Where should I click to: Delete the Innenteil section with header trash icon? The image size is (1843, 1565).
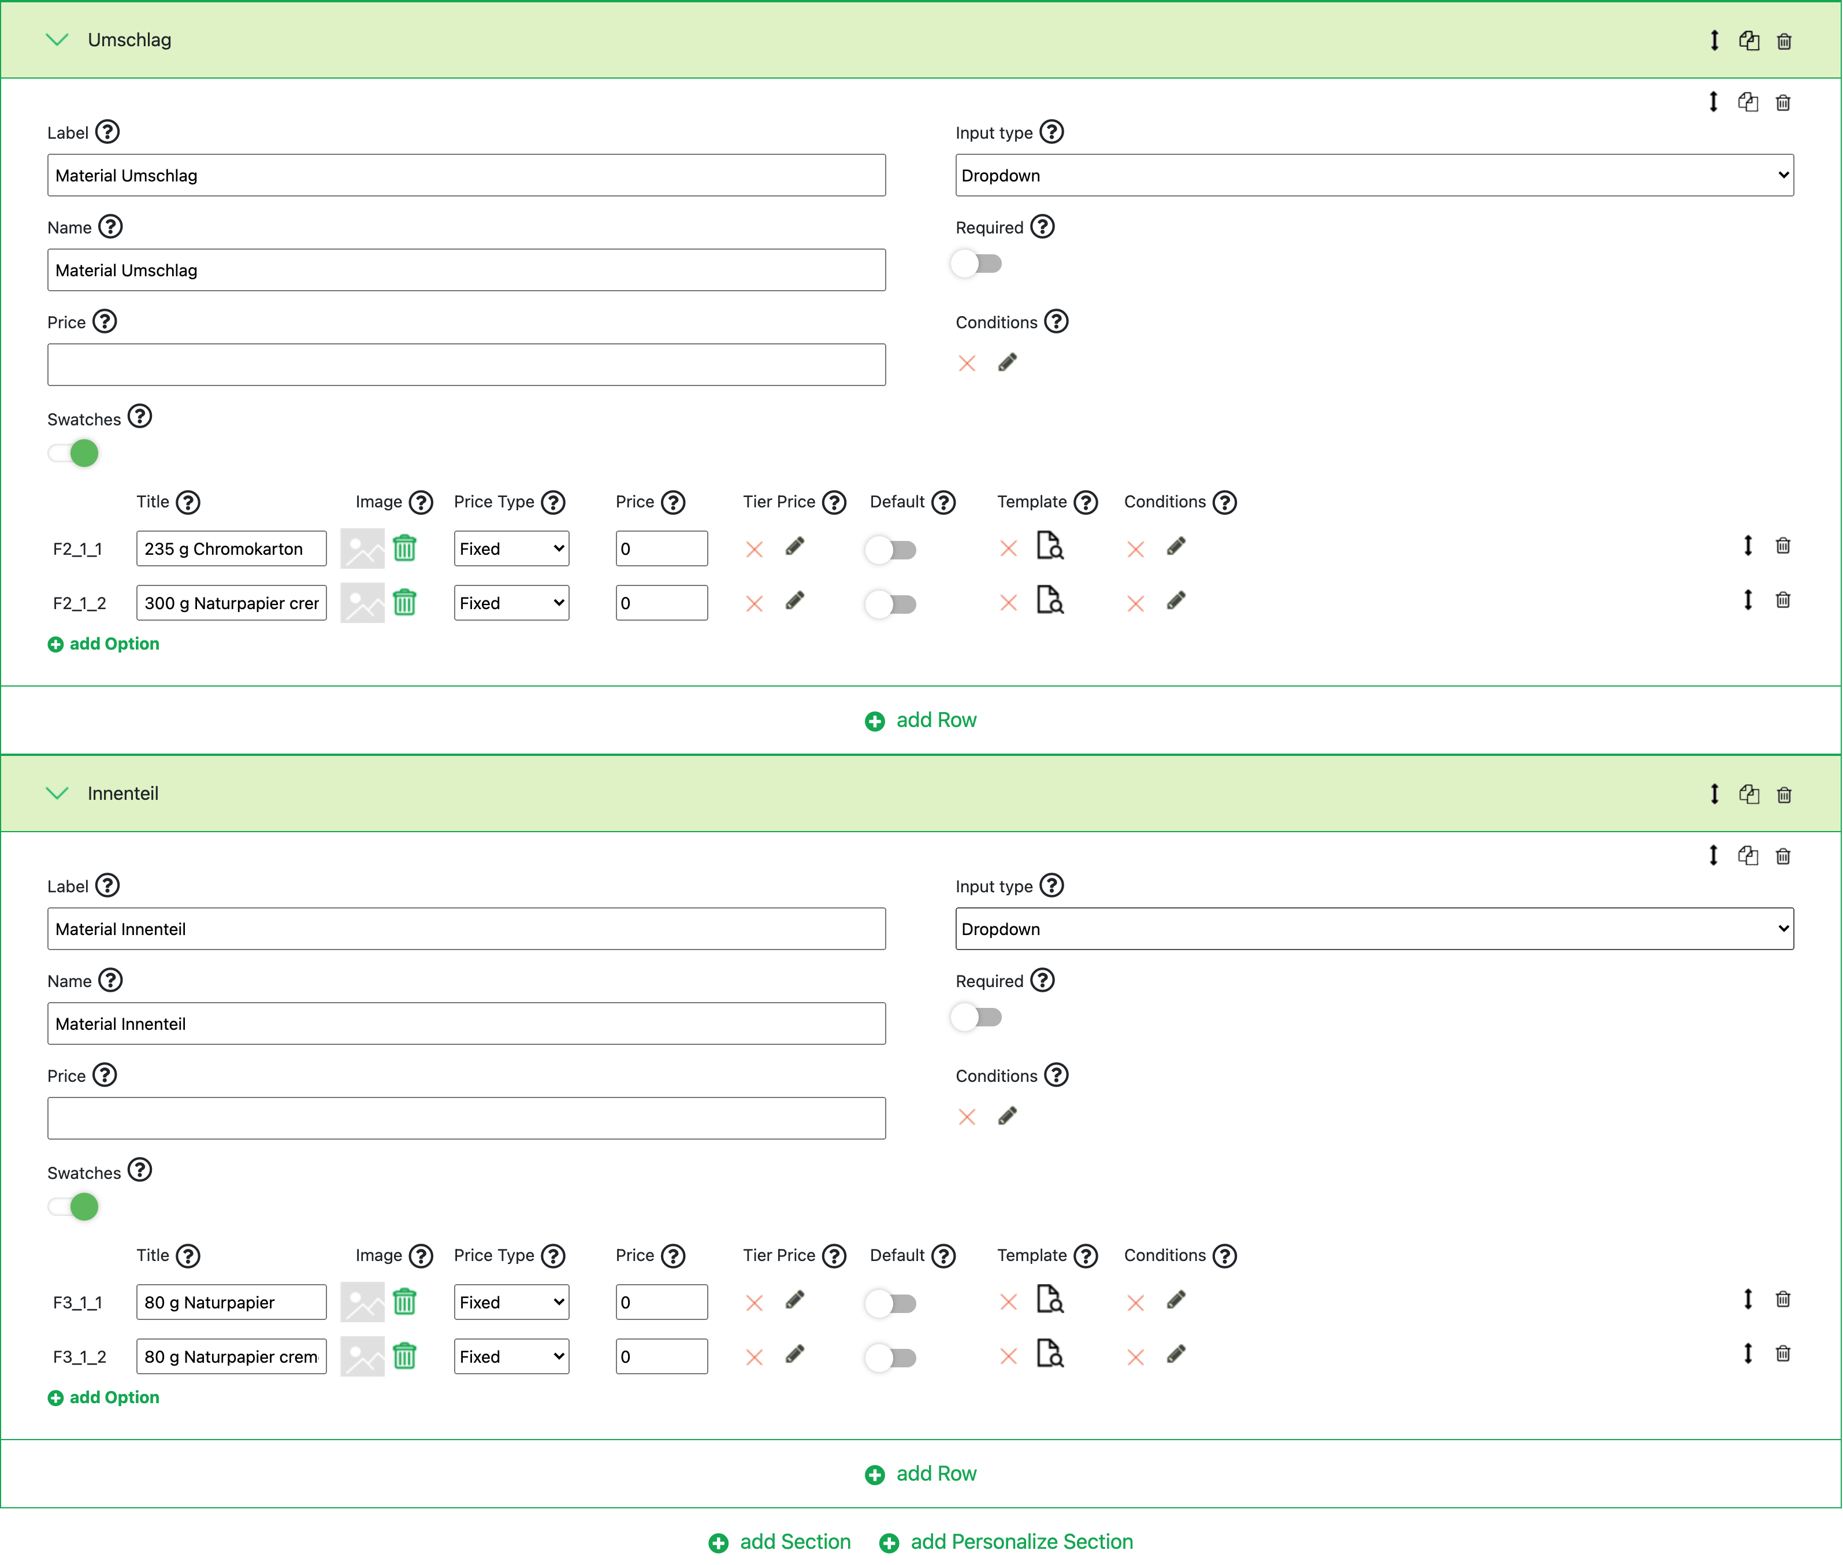1783,795
